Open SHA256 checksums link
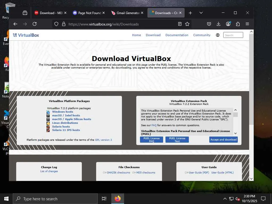 tap(118, 173)
